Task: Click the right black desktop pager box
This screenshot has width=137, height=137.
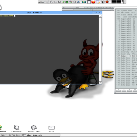Action: tap(119, 2)
